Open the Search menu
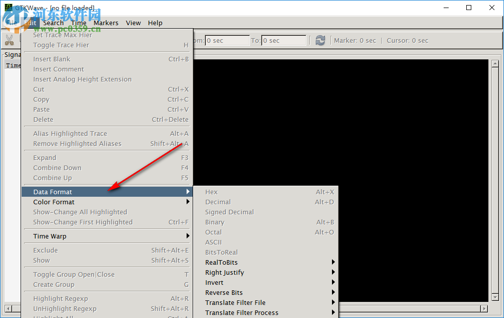This screenshot has height=318, width=504. tap(53, 23)
